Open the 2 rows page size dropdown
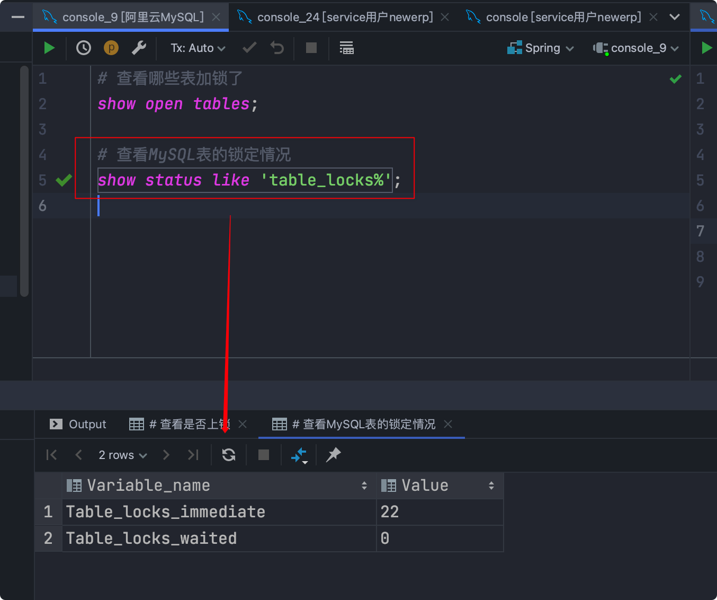 123,455
